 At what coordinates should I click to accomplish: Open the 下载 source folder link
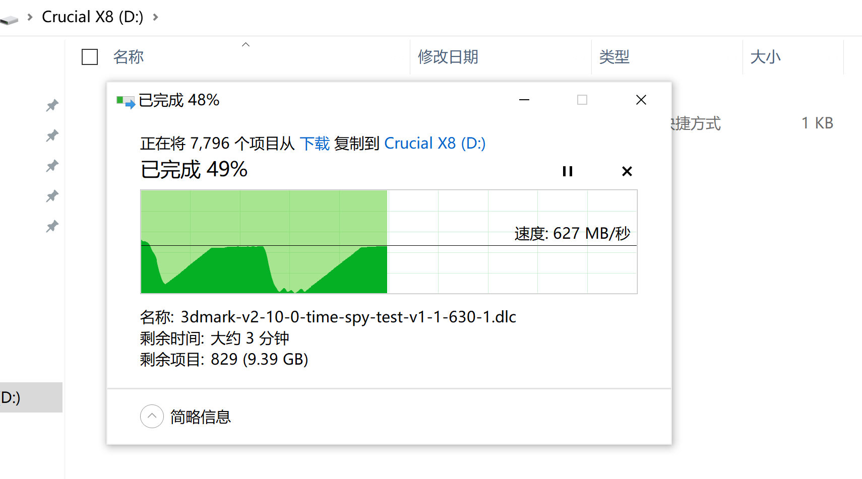coord(315,144)
